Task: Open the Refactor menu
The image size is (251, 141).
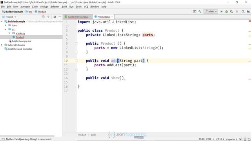Action: pyautogui.click(x=55, y=7)
